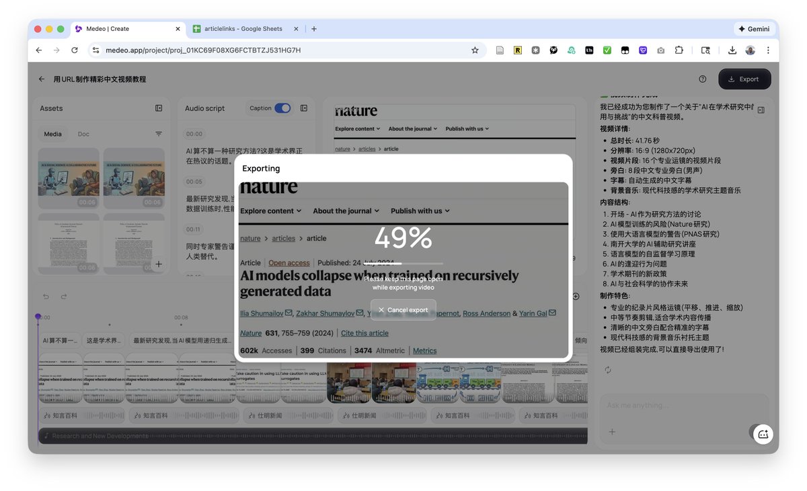Viewport: 807px width, 491px height.
Task: Reload the medeo.app page
Action: click(x=75, y=50)
